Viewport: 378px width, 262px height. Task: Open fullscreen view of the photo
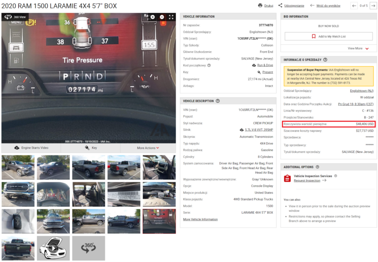click(x=171, y=17)
